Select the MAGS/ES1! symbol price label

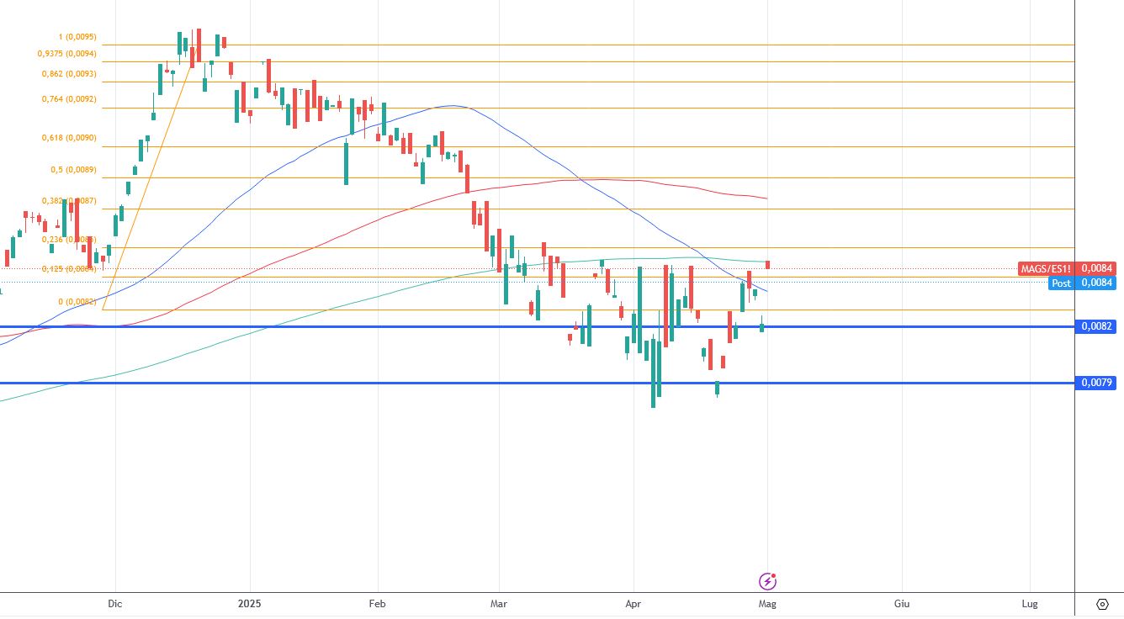click(x=1046, y=268)
